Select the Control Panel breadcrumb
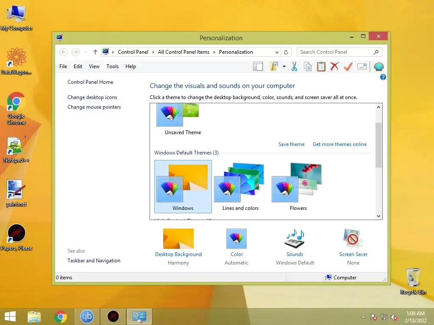The width and height of the screenshot is (434, 325). 133,52
